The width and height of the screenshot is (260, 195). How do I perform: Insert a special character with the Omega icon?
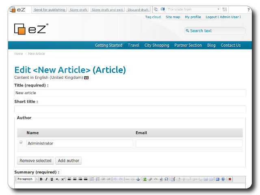point(166,179)
